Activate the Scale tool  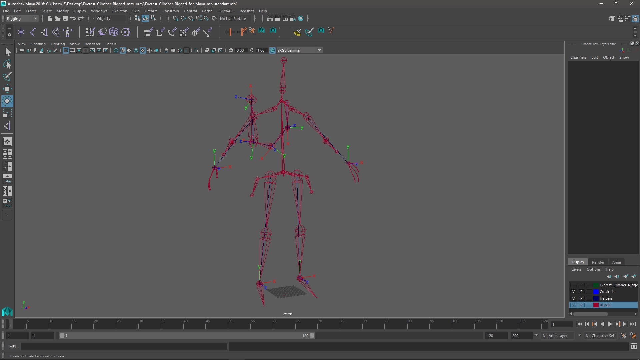click(x=7, y=113)
